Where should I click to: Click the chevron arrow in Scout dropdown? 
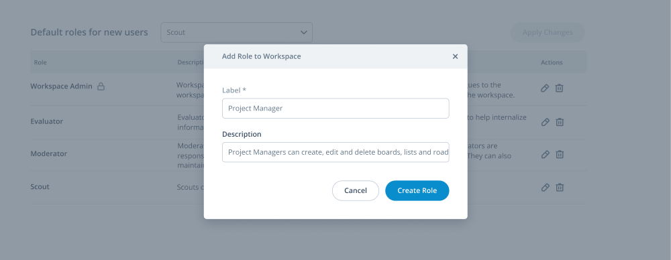[304, 32]
